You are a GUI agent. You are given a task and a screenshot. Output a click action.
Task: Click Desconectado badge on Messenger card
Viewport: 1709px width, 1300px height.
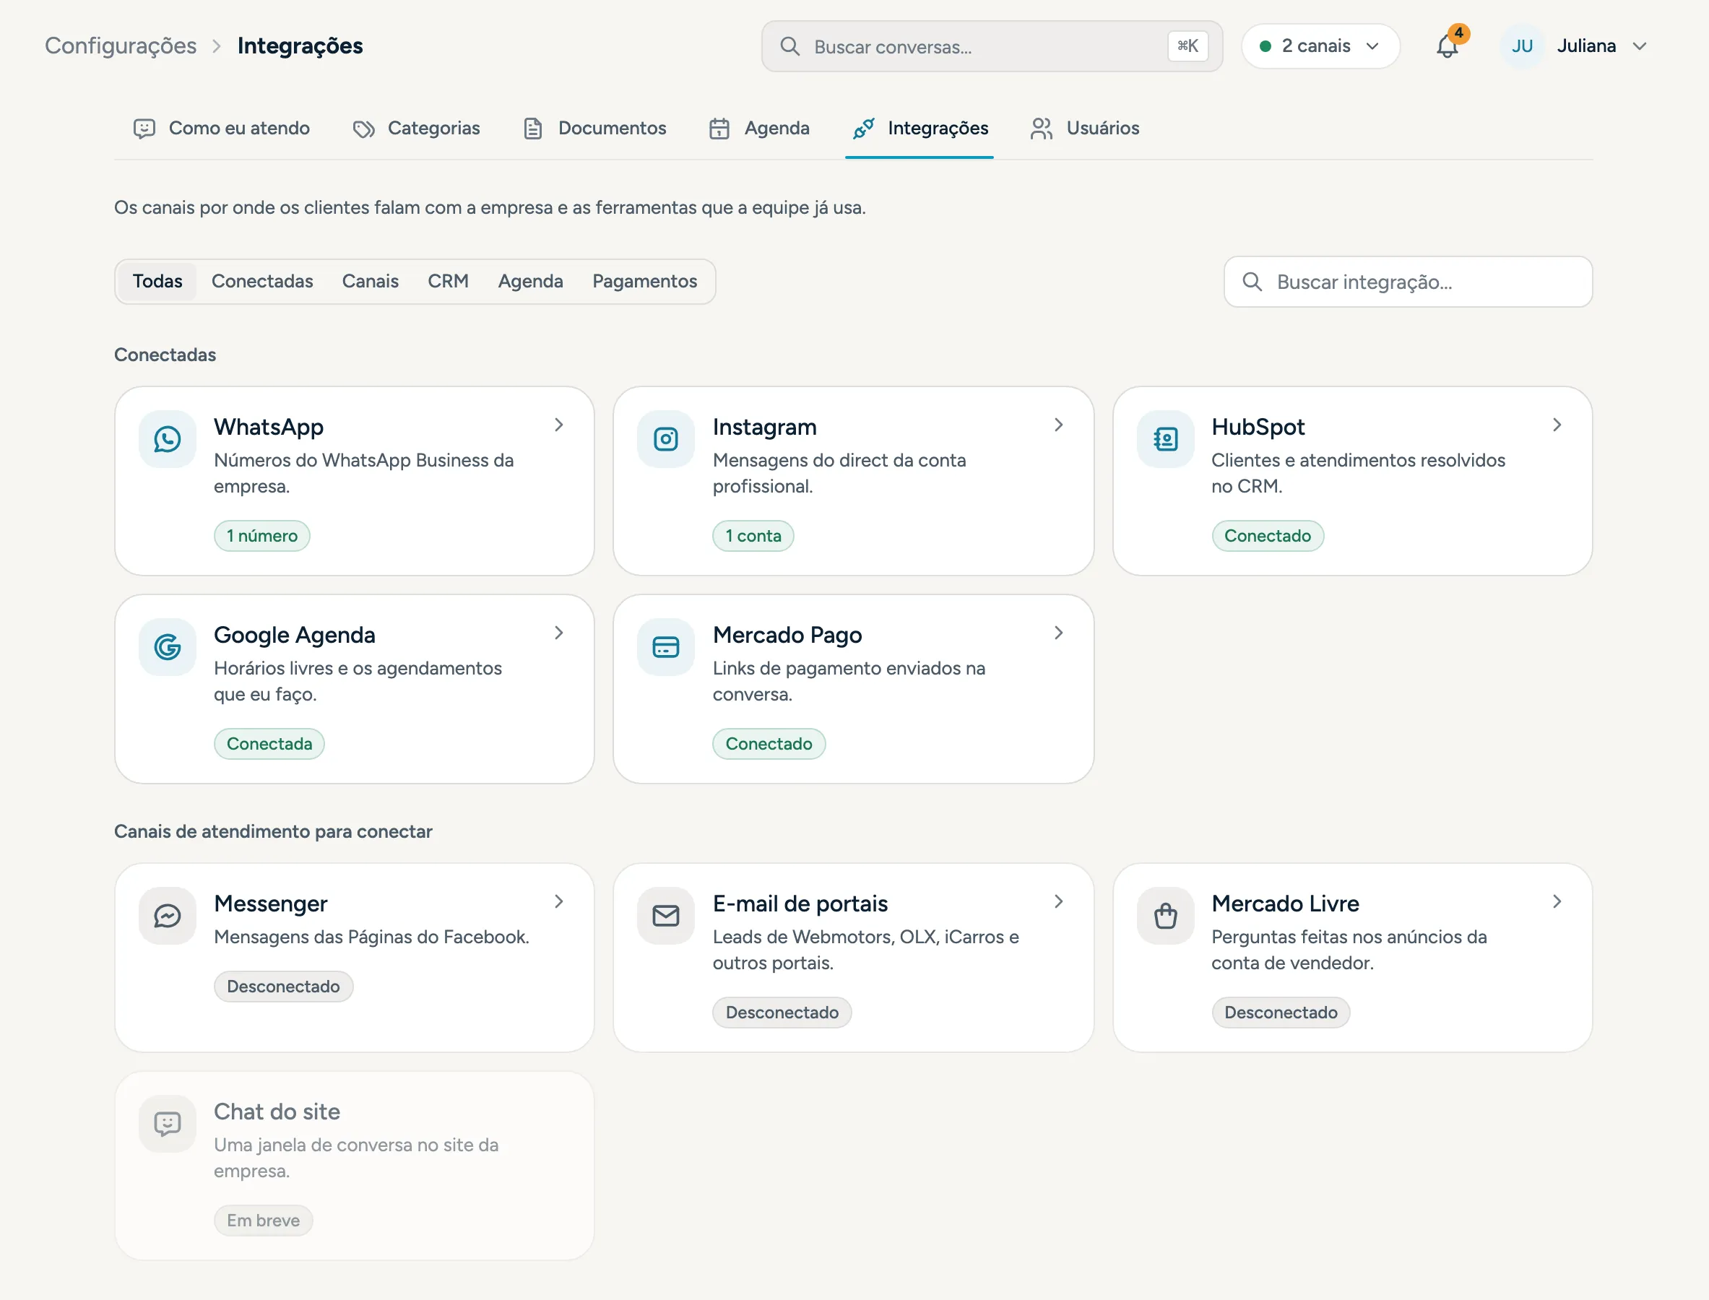(x=283, y=987)
